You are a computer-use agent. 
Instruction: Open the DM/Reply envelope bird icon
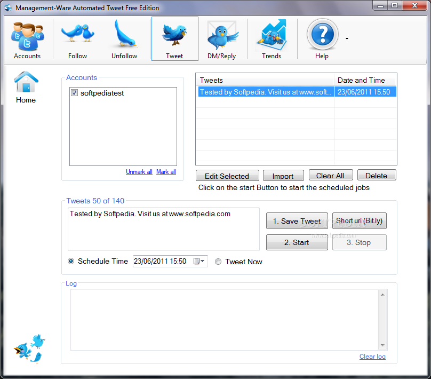tap(221, 40)
